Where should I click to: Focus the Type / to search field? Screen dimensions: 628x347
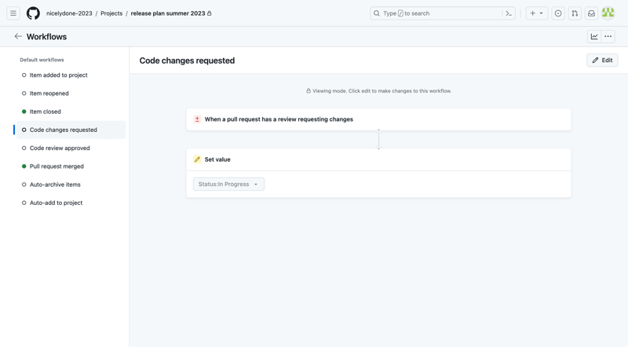point(442,13)
